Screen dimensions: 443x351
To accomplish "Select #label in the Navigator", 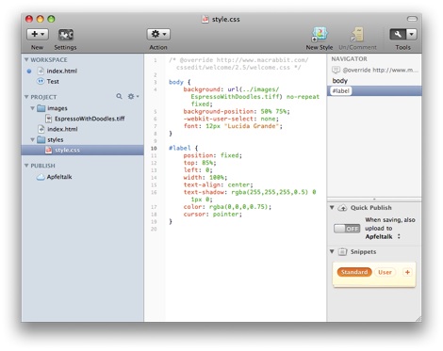I will (x=374, y=91).
